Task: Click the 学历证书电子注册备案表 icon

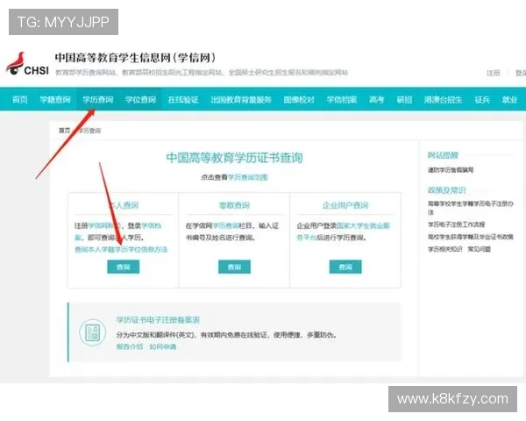Action: 93,332
